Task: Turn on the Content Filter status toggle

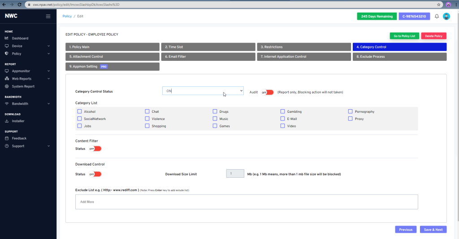Action: [95, 149]
